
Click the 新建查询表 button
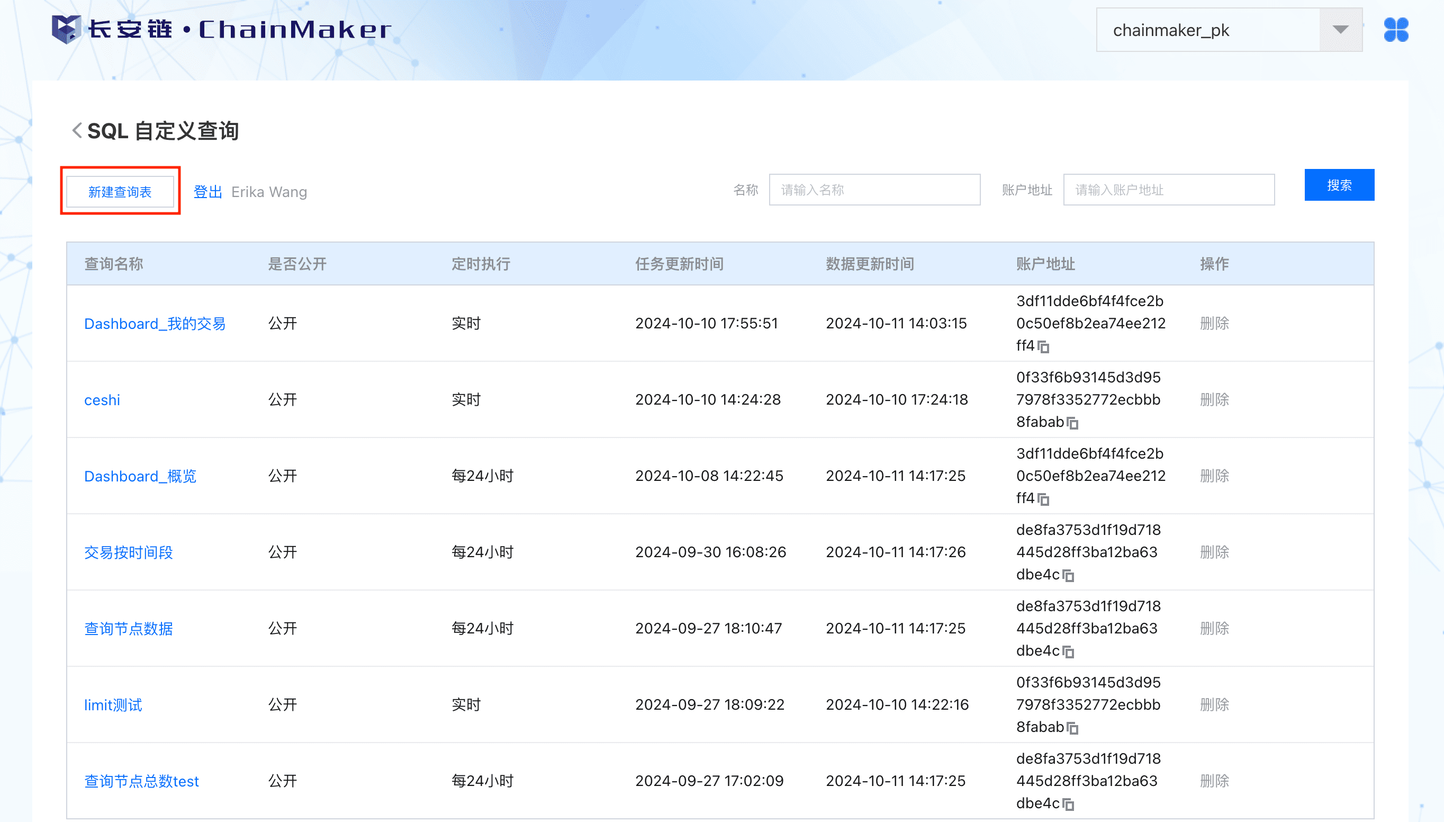(x=120, y=192)
